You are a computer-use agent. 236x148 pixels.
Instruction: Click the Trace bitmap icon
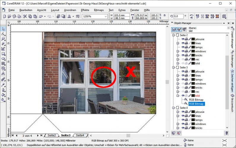point(208,16)
